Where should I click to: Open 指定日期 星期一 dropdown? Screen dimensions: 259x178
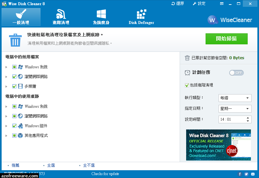click(235, 109)
